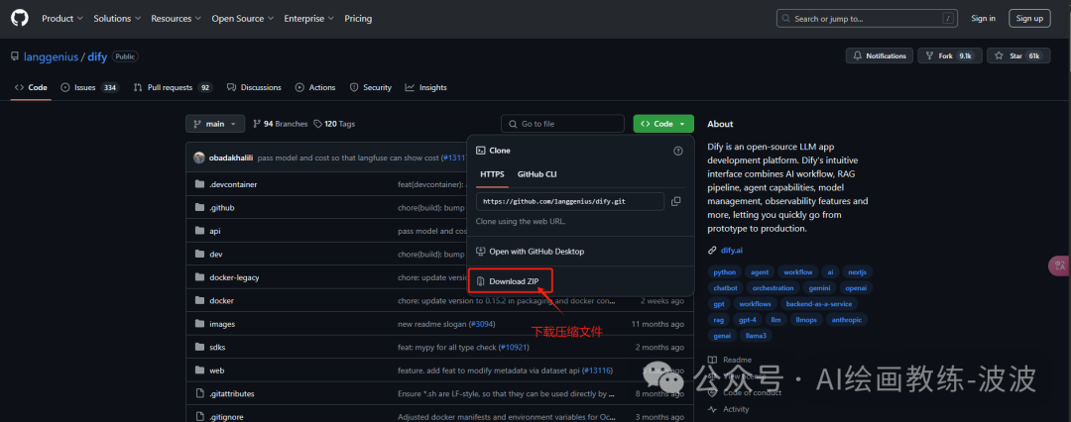Open the Discussions tab
Screen dimensions: 1071x422
coord(254,87)
